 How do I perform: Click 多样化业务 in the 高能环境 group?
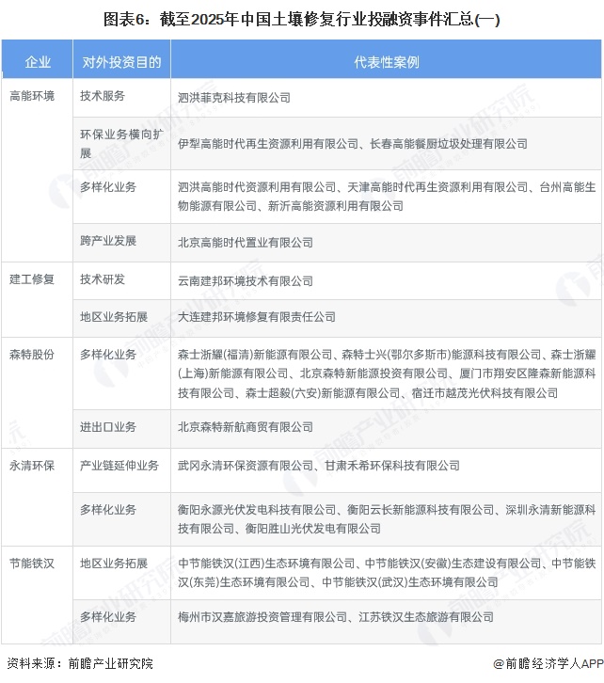[121, 197]
